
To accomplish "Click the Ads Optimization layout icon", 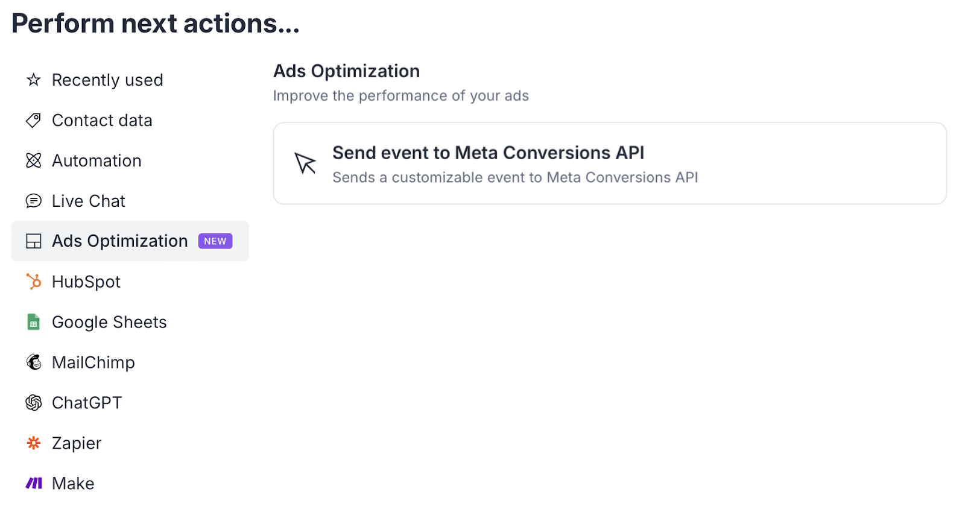I will click(34, 241).
